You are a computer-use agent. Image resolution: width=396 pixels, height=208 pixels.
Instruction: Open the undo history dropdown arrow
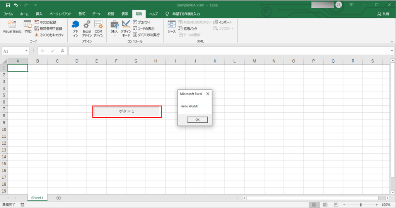20,5
